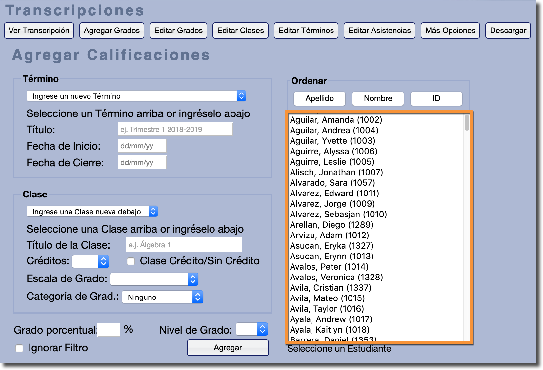Click the Agregar Grados button
The width and height of the screenshot is (543, 370).
click(x=111, y=31)
